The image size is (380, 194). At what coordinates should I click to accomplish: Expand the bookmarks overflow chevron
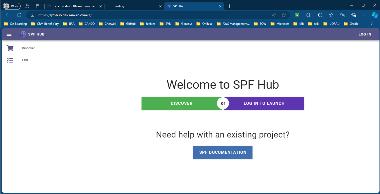pyautogui.click(x=372, y=24)
